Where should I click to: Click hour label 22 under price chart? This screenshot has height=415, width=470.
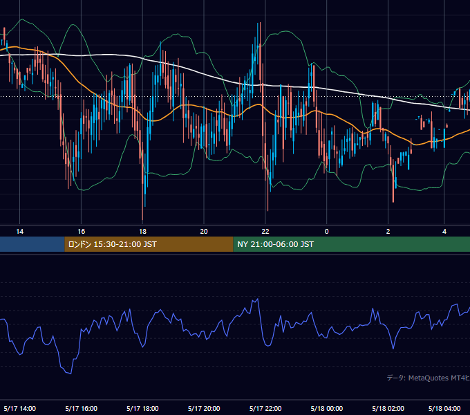pyautogui.click(x=265, y=232)
